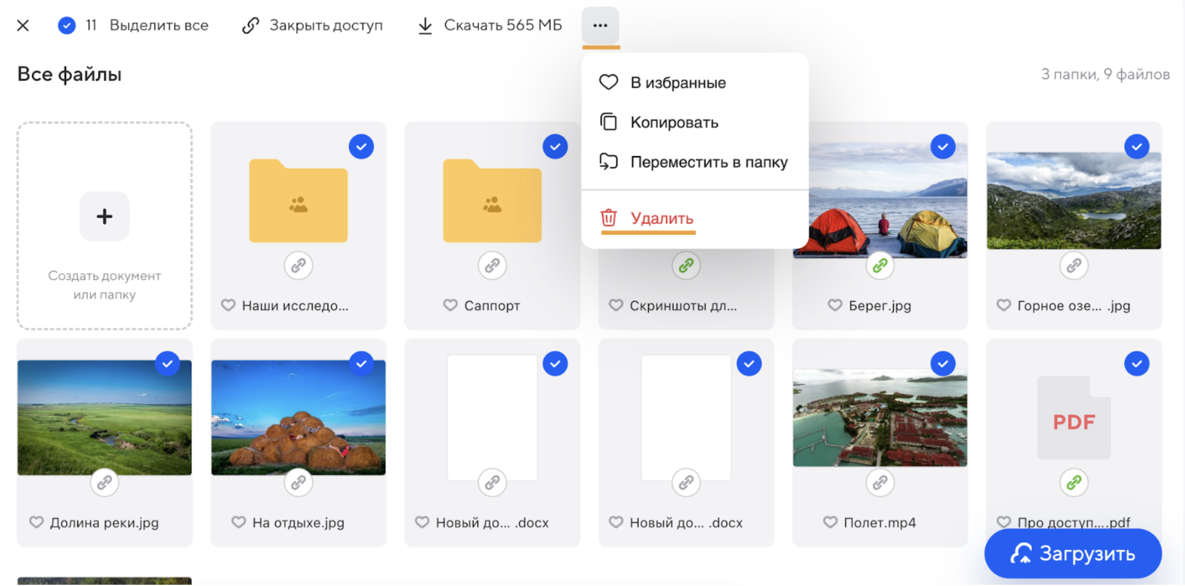Viewport: 1185px width, 586px height.
Task: Click Выделить все to select all files
Action: (x=159, y=25)
